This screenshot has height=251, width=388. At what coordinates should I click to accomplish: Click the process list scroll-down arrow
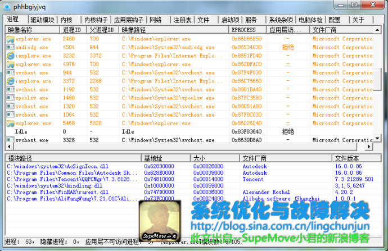point(377,138)
